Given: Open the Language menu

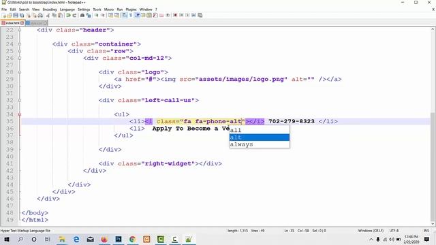Looking at the screenshot, I should point(67,10).
